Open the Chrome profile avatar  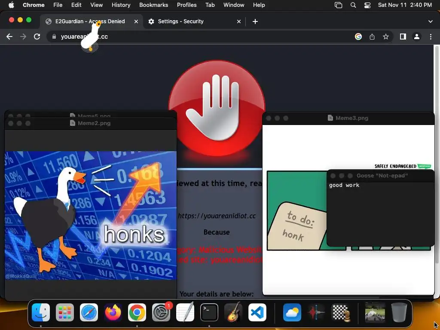pyautogui.click(x=417, y=37)
